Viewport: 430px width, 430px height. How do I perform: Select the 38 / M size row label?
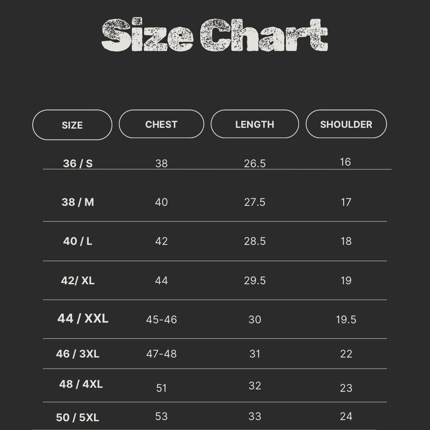pos(78,202)
